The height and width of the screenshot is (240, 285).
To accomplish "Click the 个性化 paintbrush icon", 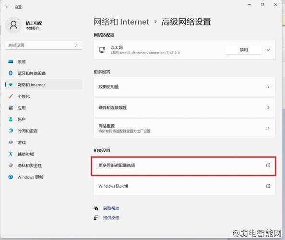I will click(x=11, y=96).
